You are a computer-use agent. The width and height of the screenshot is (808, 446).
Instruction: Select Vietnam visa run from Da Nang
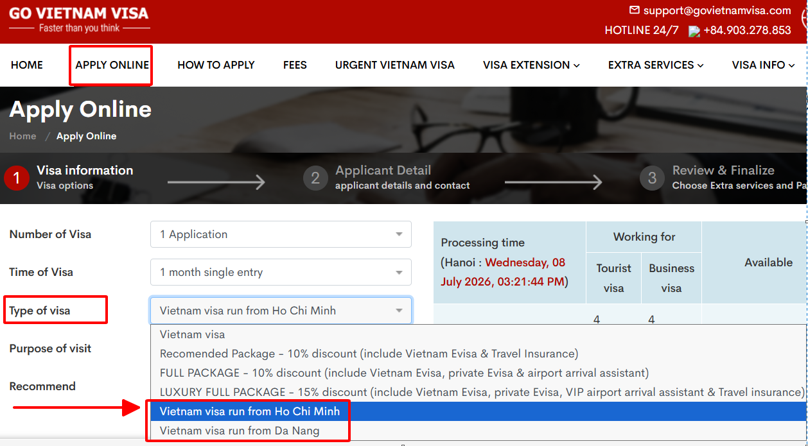pos(479,431)
